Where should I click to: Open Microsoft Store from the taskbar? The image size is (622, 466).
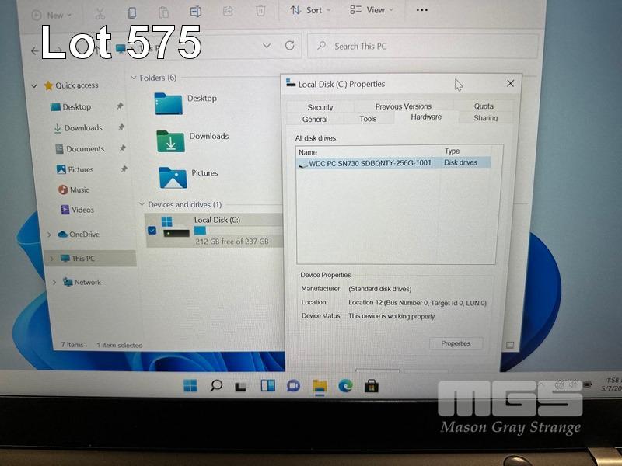(372, 386)
